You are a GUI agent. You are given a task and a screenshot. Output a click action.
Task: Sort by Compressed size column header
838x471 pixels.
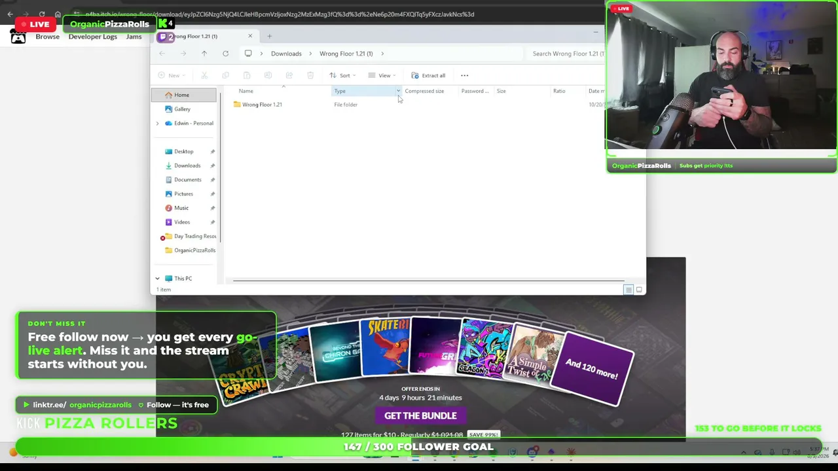424,91
